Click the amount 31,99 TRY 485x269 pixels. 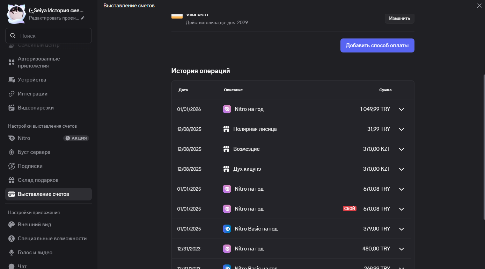(x=379, y=129)
